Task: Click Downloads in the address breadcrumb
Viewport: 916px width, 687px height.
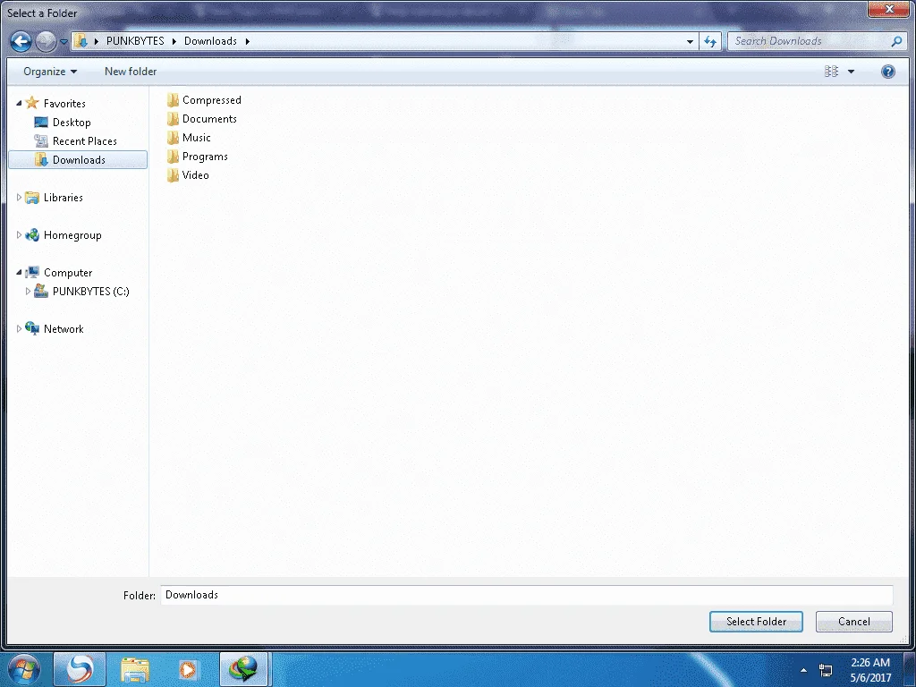Action: click(x=210, y=41)
